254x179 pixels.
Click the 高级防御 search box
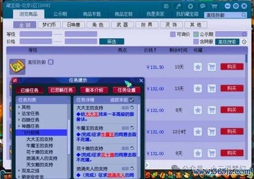coord(225,15)
